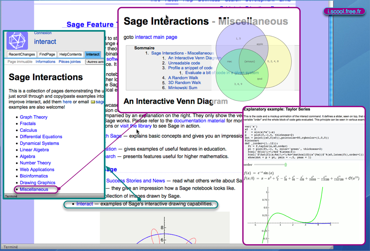This screenshot has width=370, height=251.
Task: Open 'Success Stories and News' link
Action: 135,180
